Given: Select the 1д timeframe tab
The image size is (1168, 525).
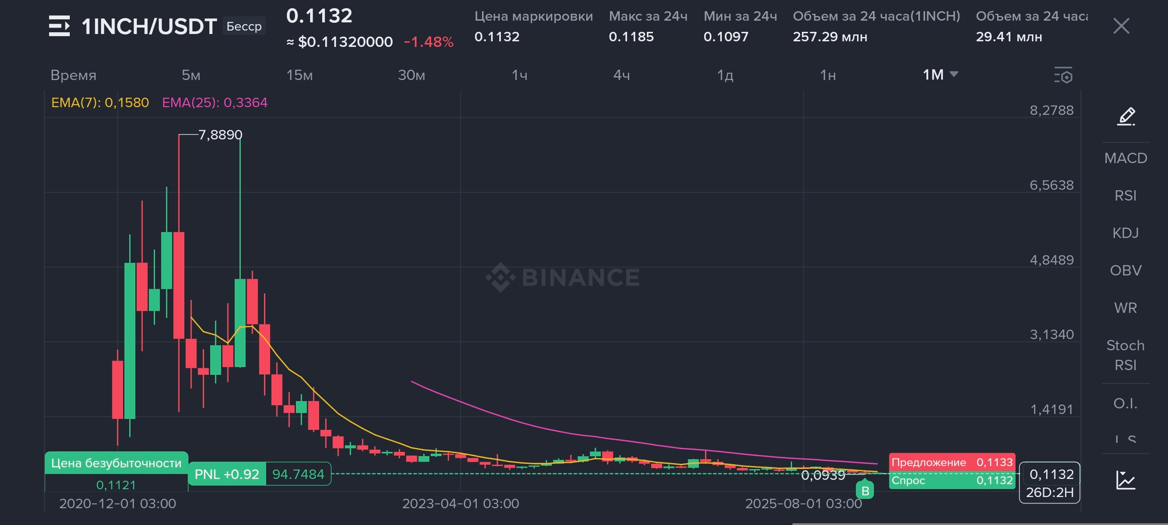Looking at the screenshot, I should click(724, 75).
